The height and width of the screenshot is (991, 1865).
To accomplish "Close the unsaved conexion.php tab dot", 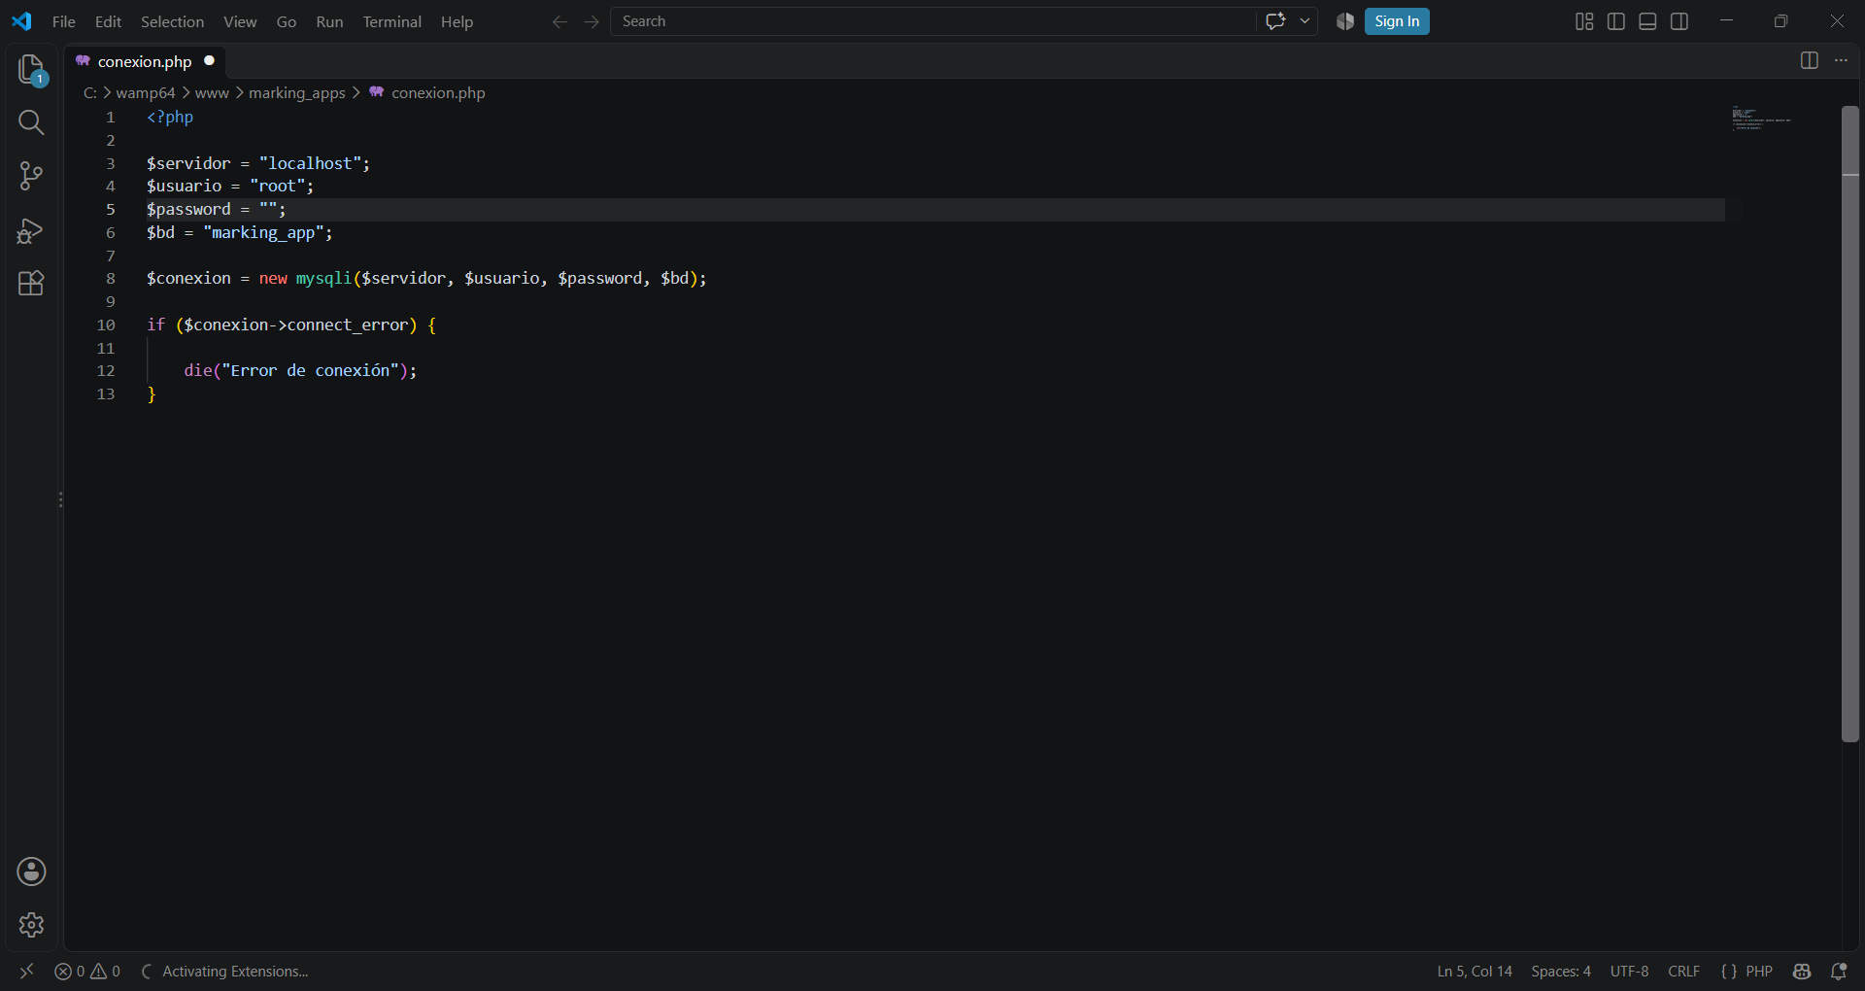I will (209, 60).
